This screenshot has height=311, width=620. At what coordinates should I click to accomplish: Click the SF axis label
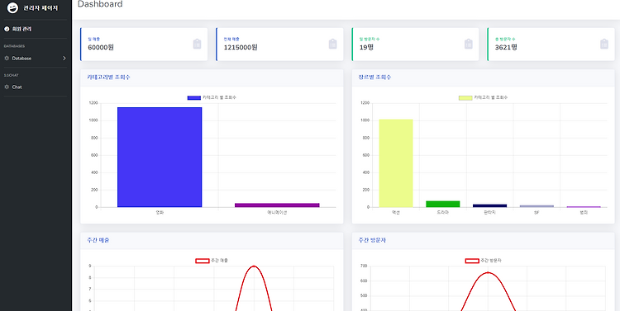(537, 213)
